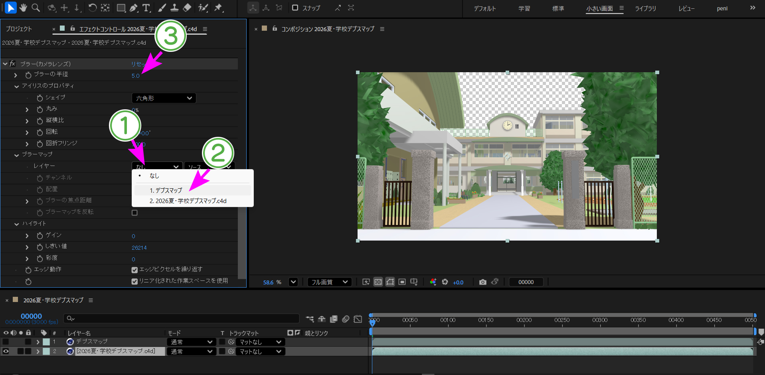
Task: Click the snapshot camera icon in viewer
Action: tap(482, 282)
